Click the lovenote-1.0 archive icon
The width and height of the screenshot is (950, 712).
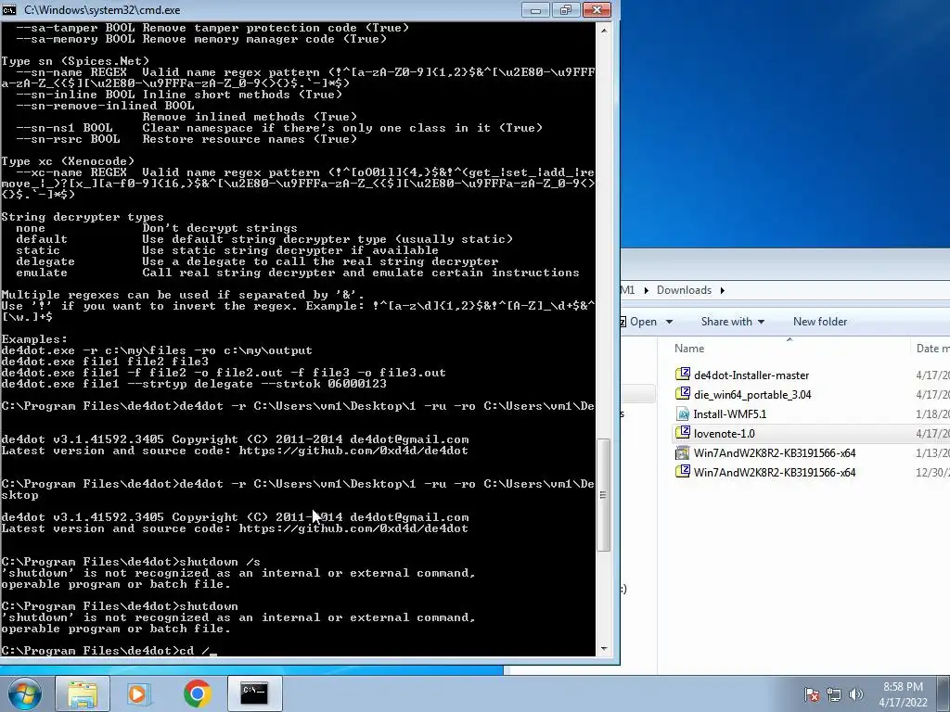tap(683, 434)
